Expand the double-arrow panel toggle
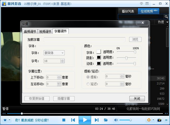The image size is (170, 125). pos(166,120)
